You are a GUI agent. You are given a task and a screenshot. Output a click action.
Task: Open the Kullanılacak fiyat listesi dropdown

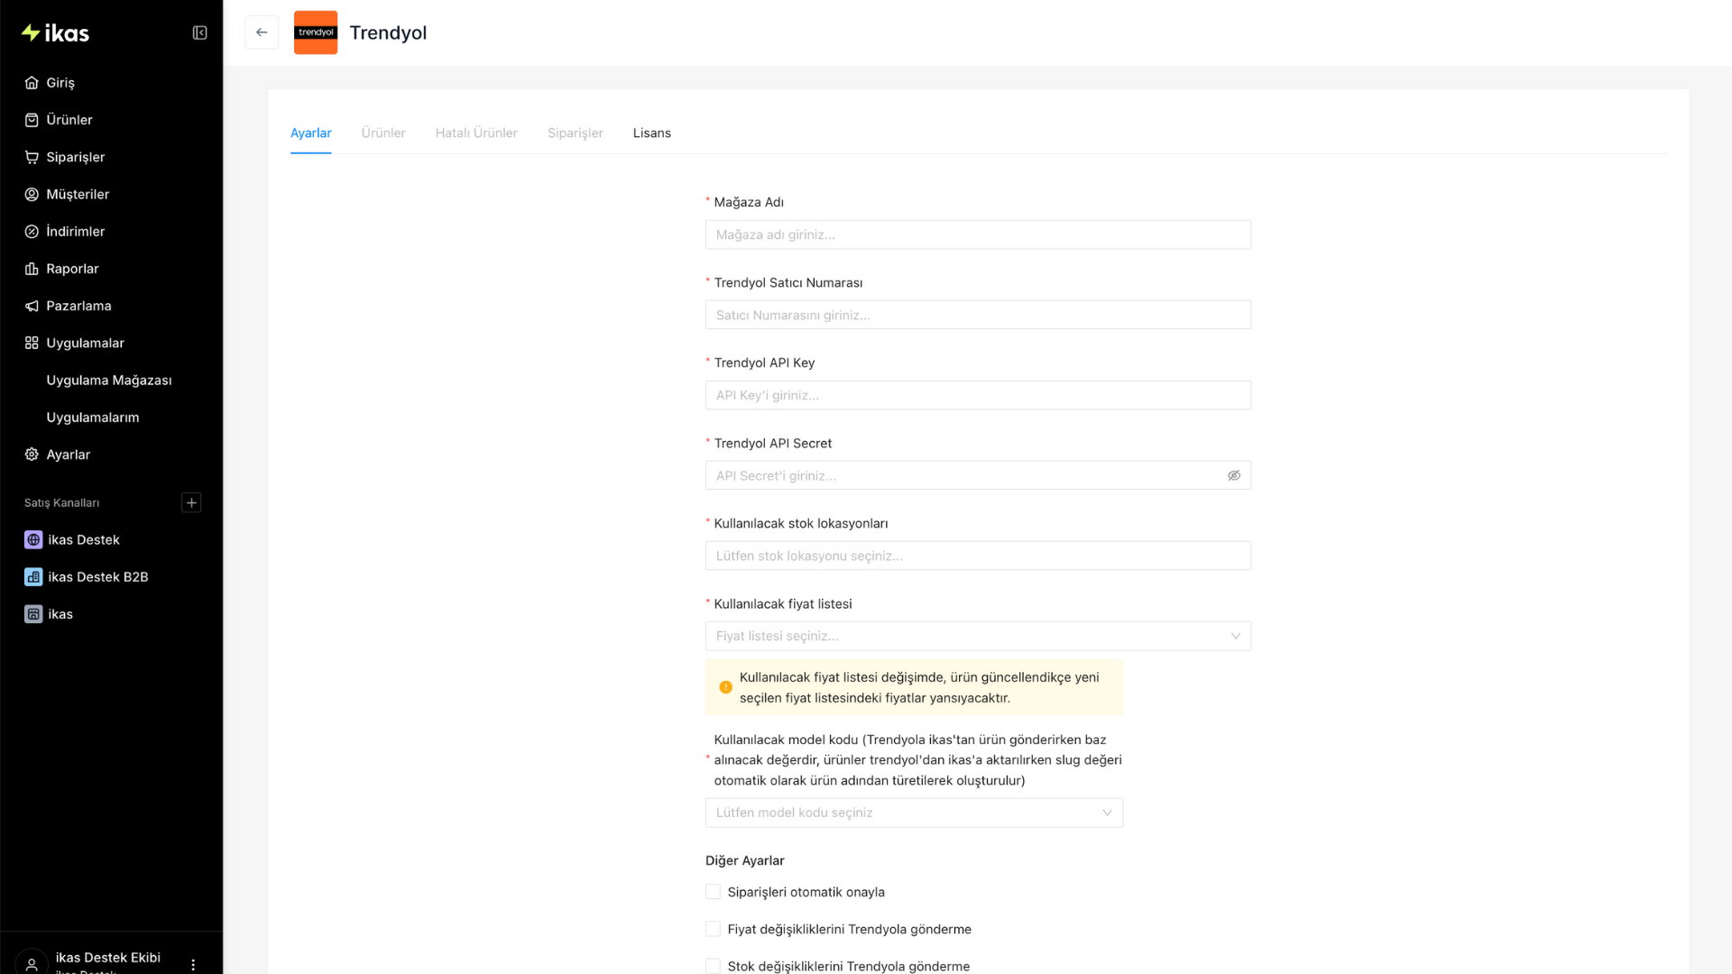tap(978, 636)
